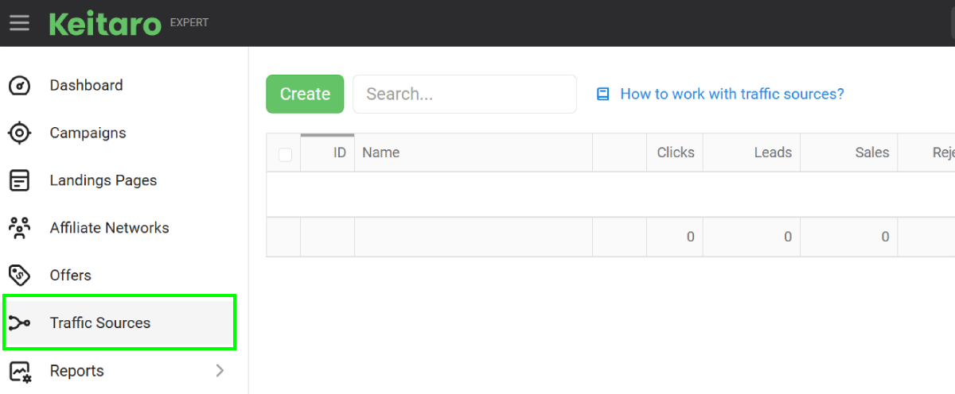Click the Traffic Sources branching icon
This screenshot has width=955, height=394.
click(x=19, y=323)
